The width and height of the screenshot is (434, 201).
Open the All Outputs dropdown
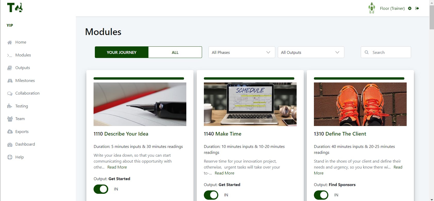click(x=311, y=52)
